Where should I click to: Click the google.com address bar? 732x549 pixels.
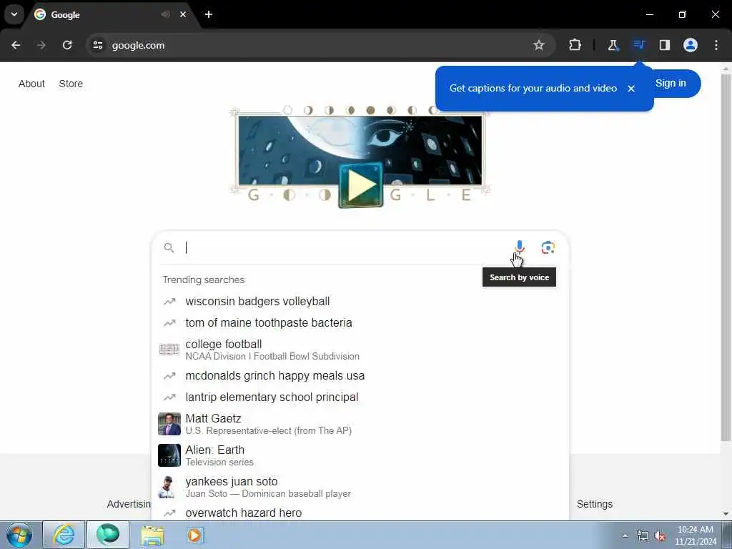tap(320, 45)
